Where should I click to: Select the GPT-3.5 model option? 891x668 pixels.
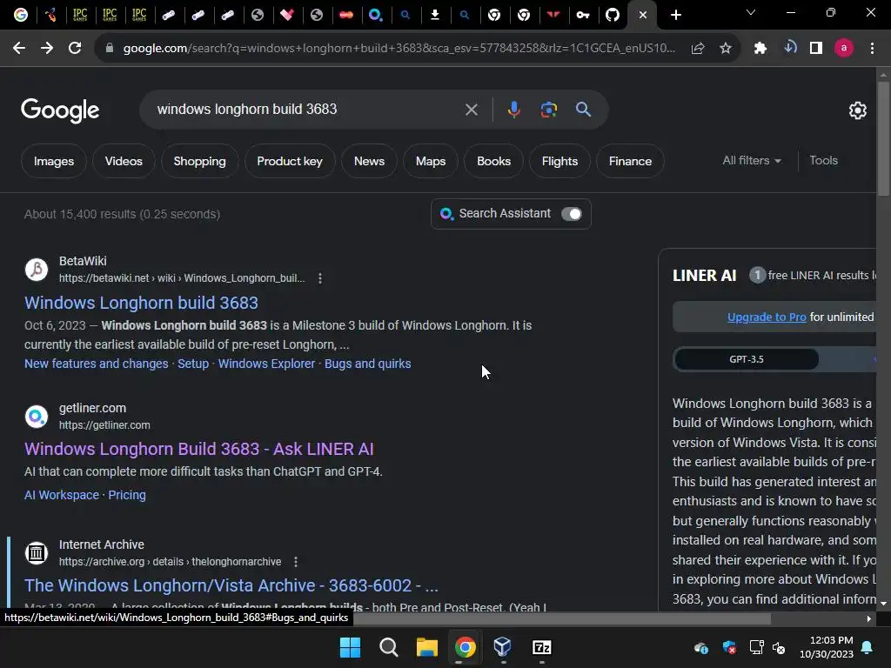(747, 359)
